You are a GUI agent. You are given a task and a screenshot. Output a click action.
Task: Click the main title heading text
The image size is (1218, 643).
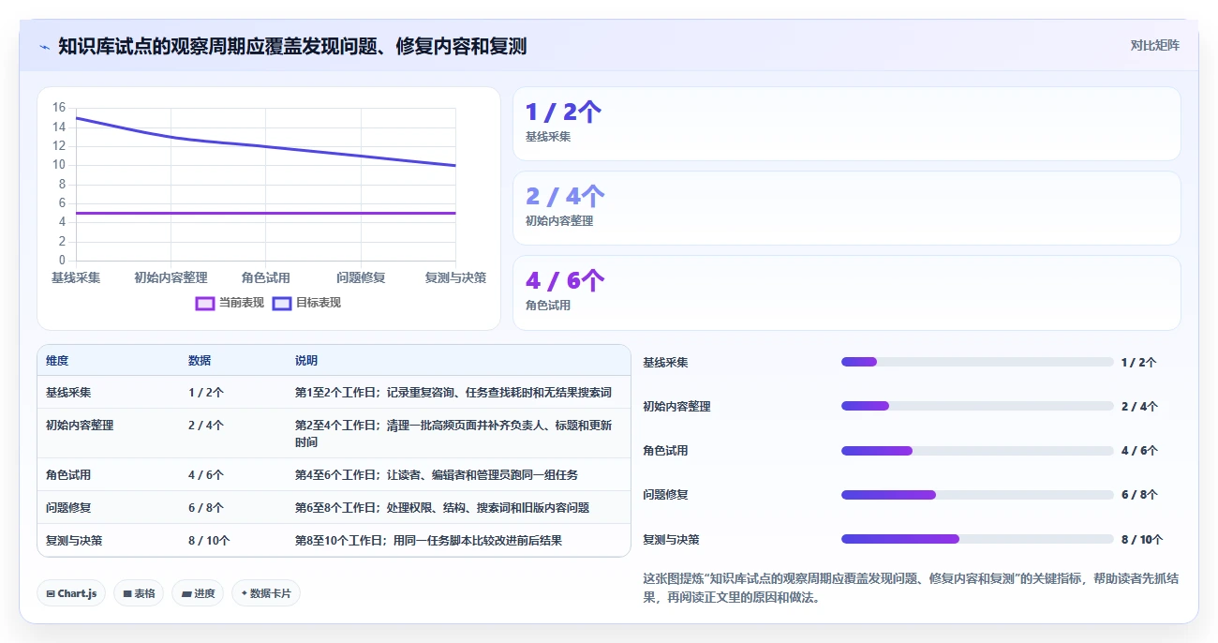pos(292,46)
